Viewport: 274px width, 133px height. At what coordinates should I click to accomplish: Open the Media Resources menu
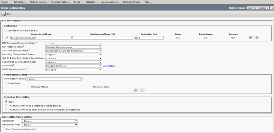[39, 2]
